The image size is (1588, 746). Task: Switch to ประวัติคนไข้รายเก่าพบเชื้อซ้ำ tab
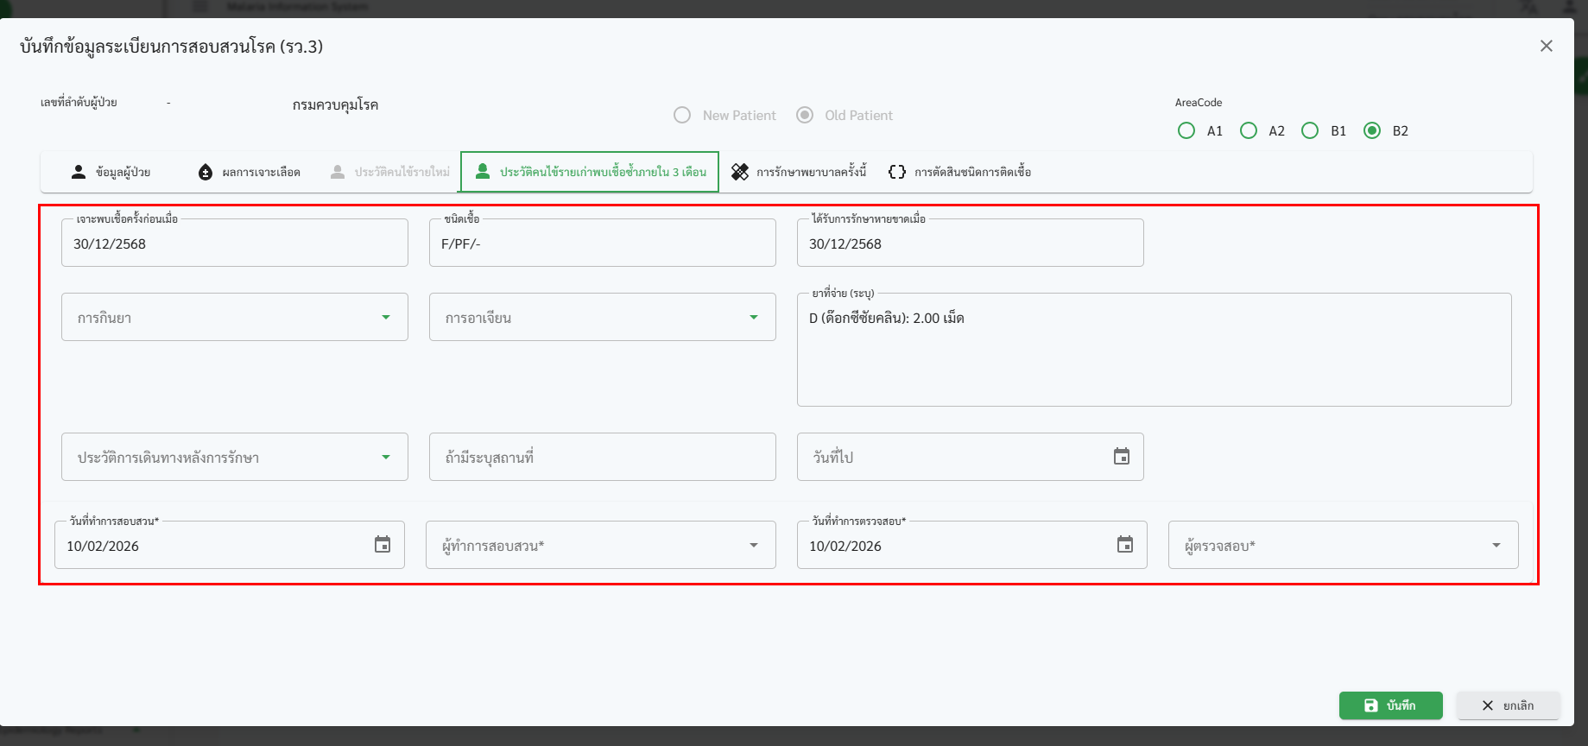(x=591, y=172)
